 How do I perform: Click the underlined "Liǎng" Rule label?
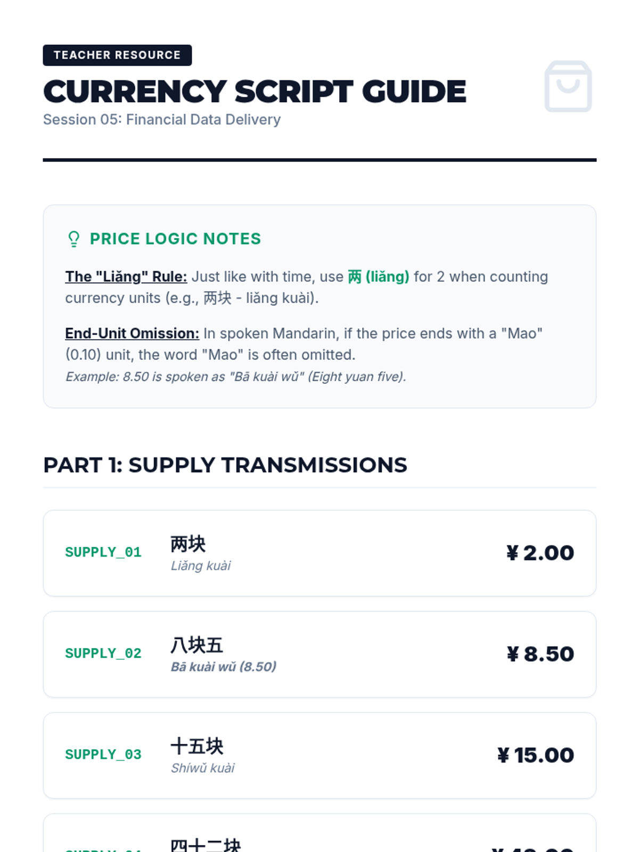coord(126,276)
